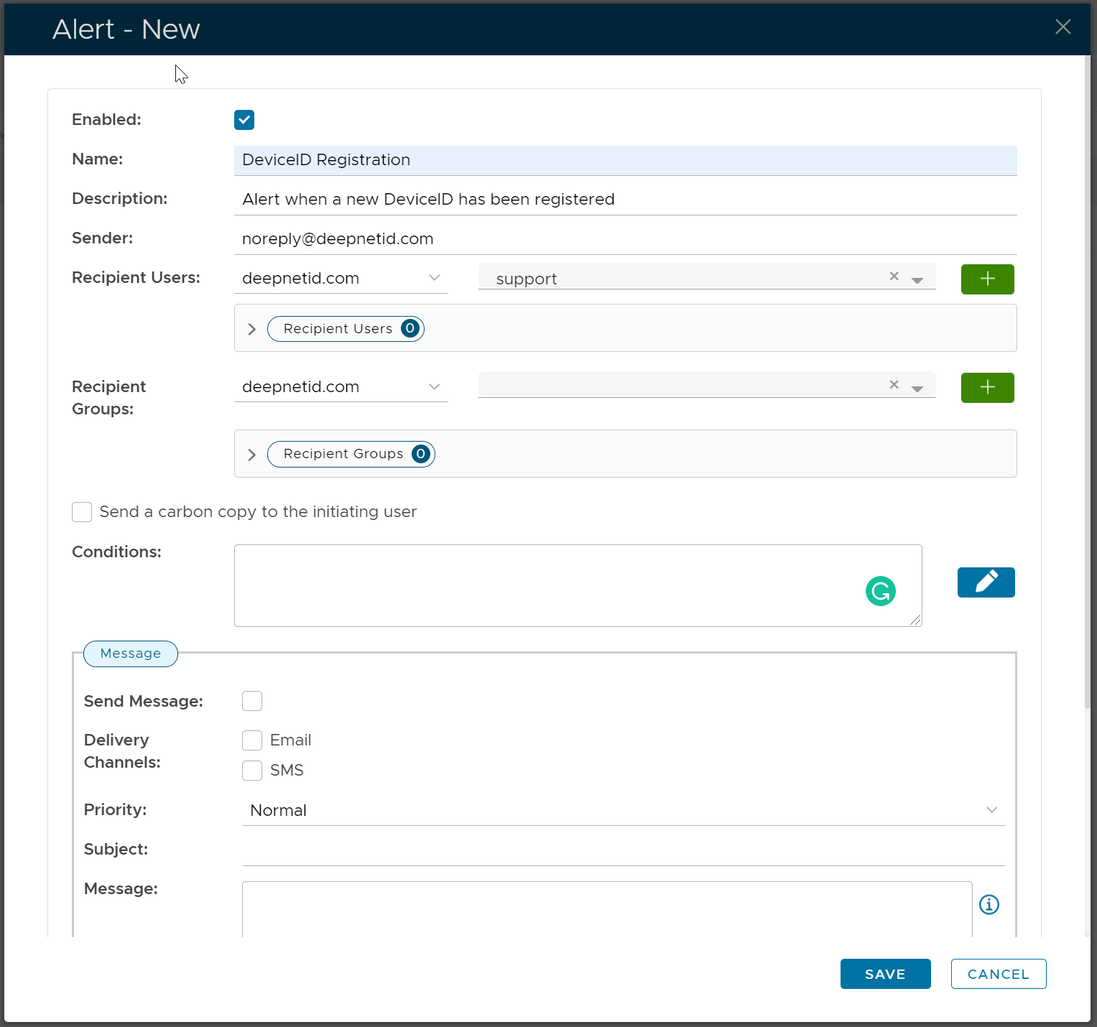The image size is (1097, 1027).
Task: Click into the Subject input field
Action: click(x=623, y=850)
